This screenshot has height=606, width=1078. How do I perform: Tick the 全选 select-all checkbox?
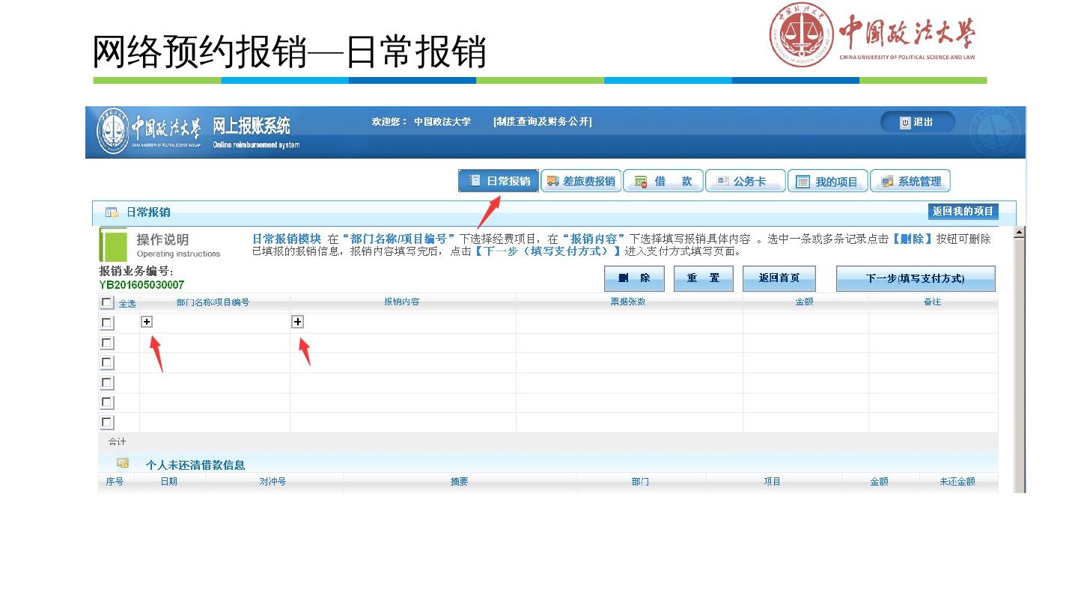coord(107,302)
